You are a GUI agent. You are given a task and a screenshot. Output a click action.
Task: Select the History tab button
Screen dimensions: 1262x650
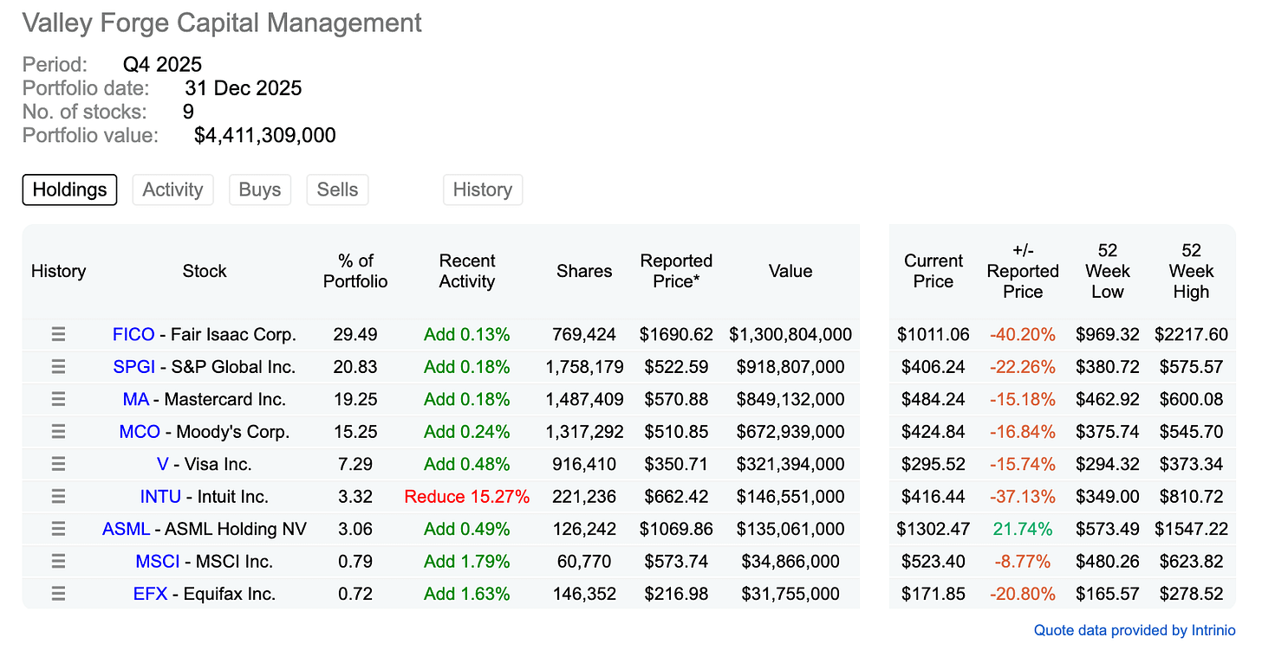[x=483, y=190]
